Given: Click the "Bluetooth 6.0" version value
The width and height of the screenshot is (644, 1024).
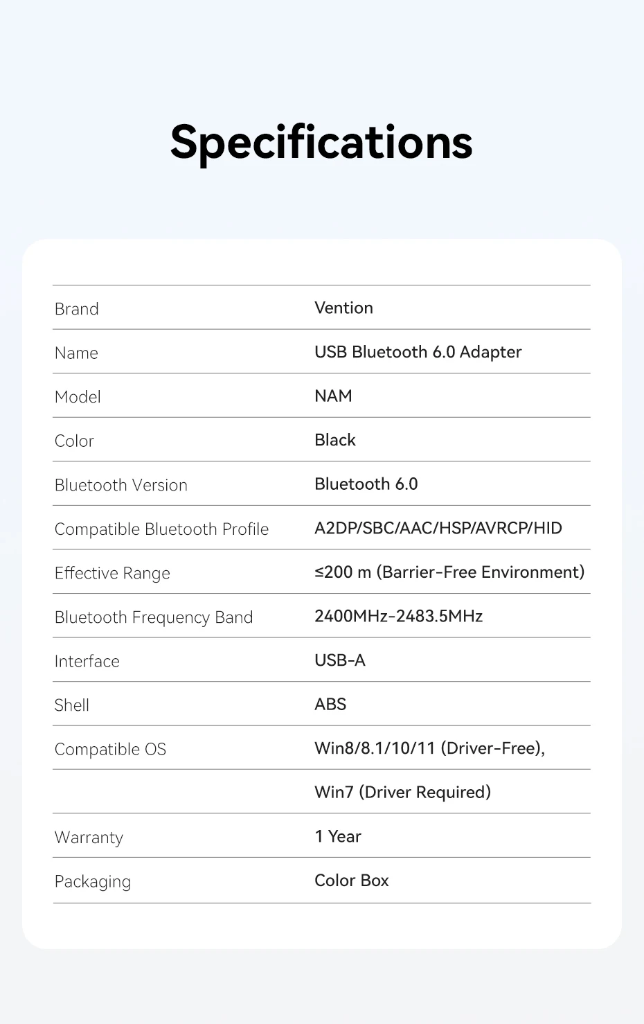Looking at the screenshot, I should (366, 484).
